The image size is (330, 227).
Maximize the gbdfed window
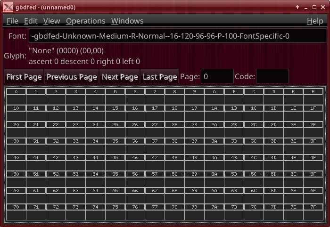tap(315, 7)
